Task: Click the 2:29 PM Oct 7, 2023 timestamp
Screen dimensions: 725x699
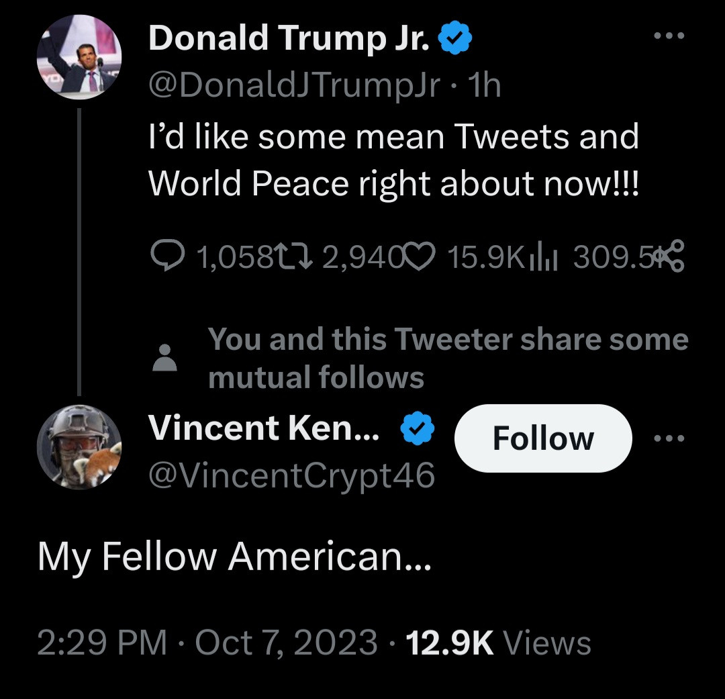Action: point(207,643)
